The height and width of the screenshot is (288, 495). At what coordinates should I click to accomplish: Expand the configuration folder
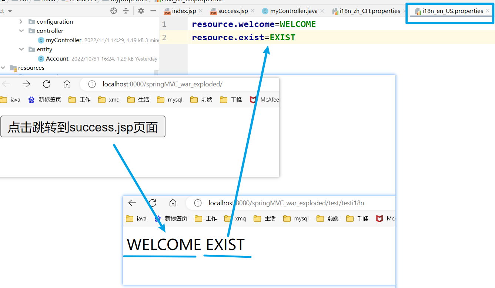(x=21, y=22)
